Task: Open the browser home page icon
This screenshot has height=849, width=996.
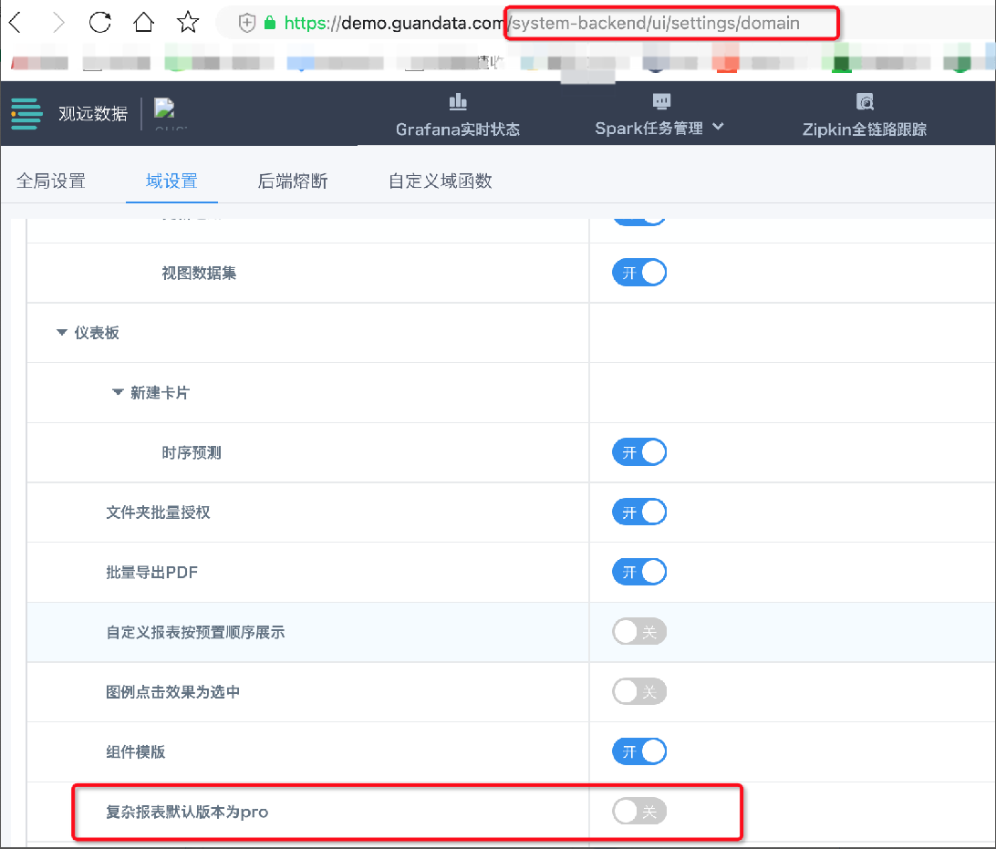Action: click(144, 23)
